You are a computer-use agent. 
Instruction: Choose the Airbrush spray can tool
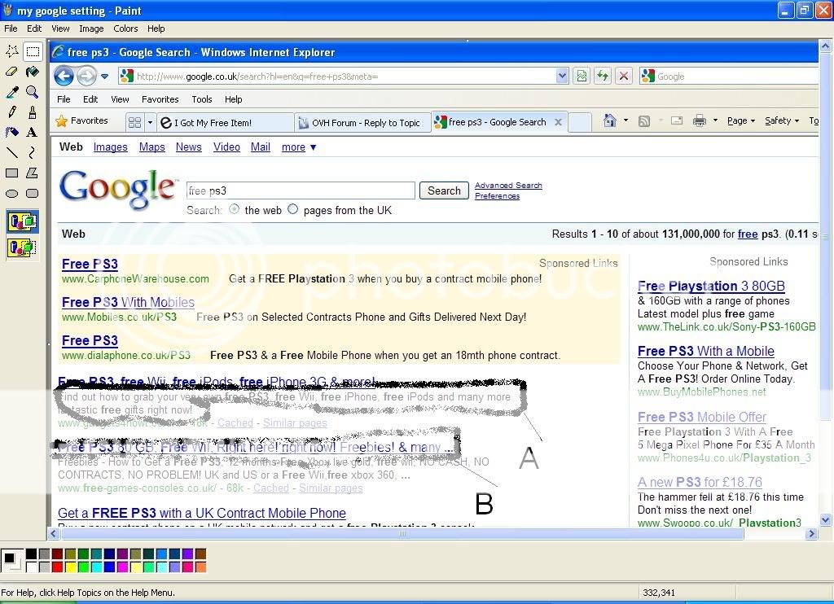[x=11, y=133]
